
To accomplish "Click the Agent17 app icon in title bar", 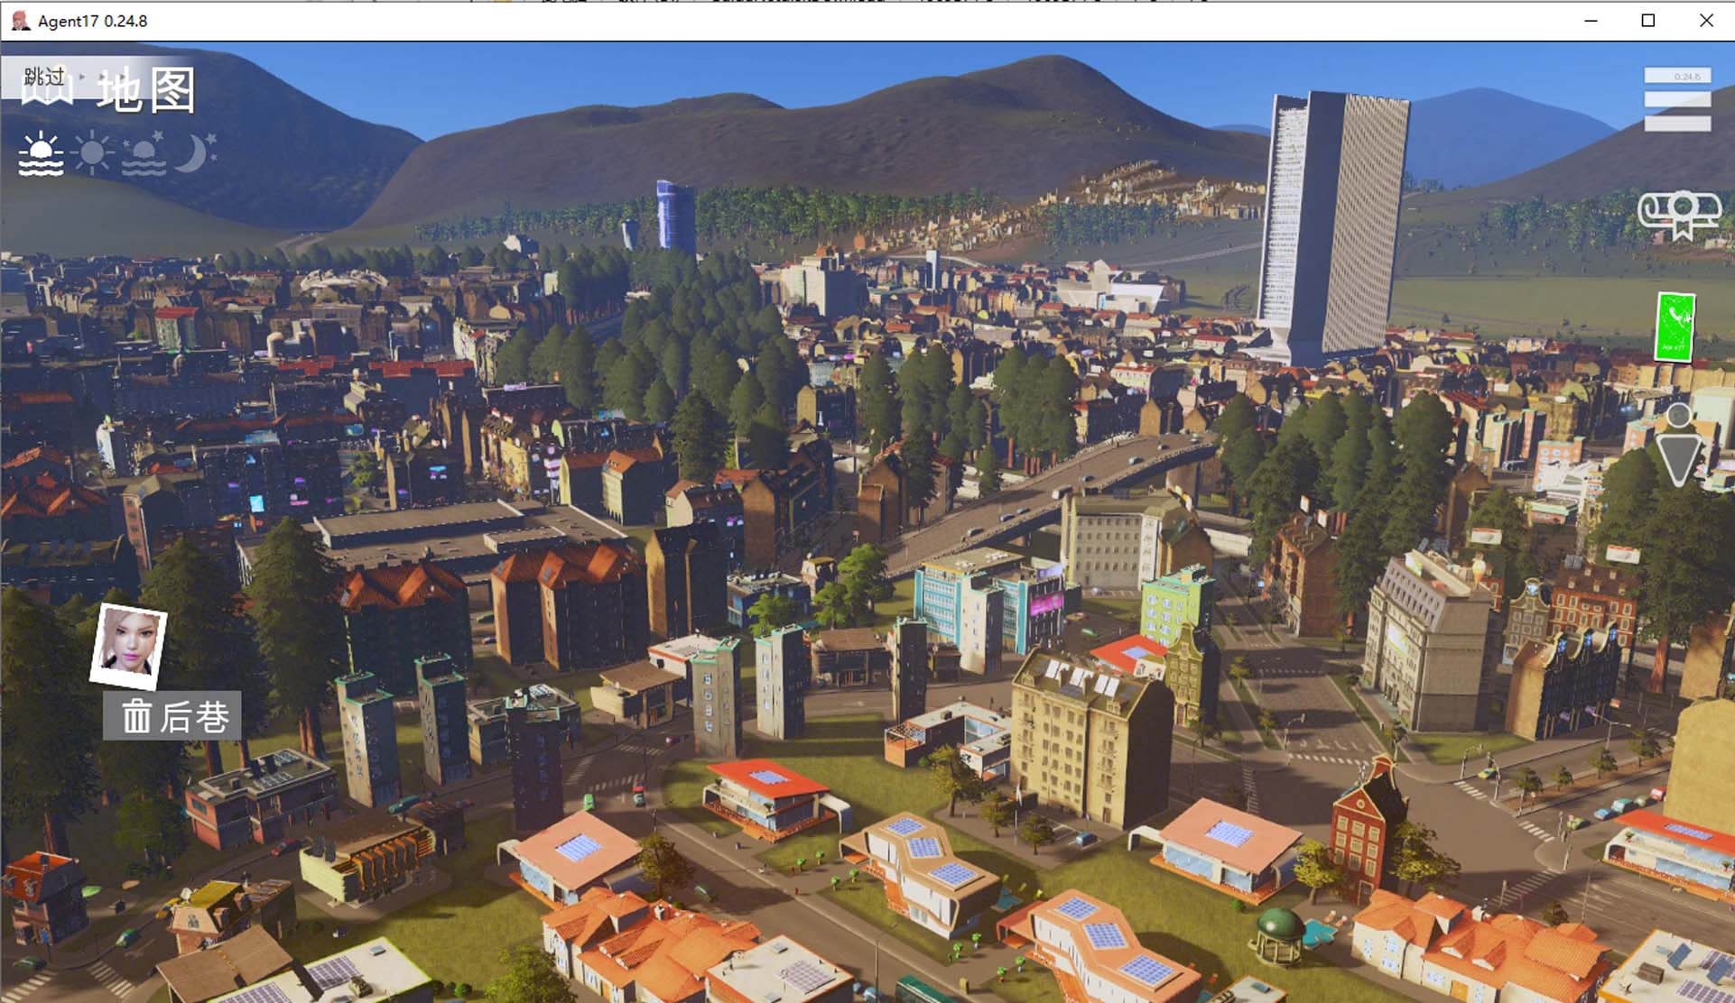I will point(20,20).
